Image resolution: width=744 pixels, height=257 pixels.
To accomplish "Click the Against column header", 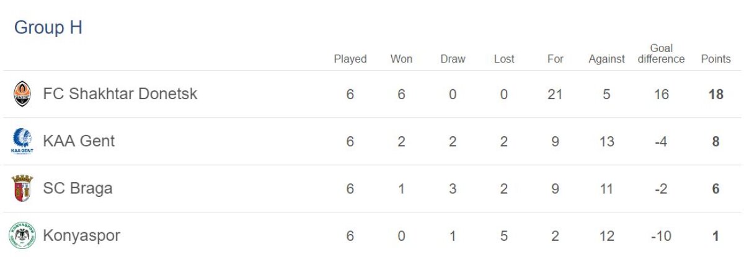I will pyautogui.click(x=606, y=59).
